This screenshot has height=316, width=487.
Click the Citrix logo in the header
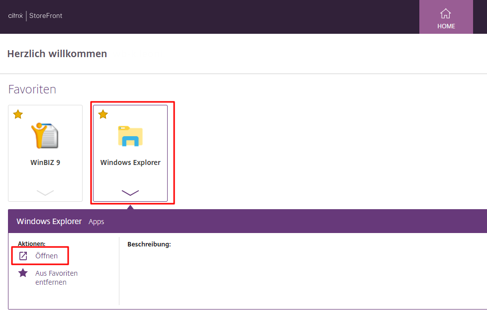coord(16,15)
